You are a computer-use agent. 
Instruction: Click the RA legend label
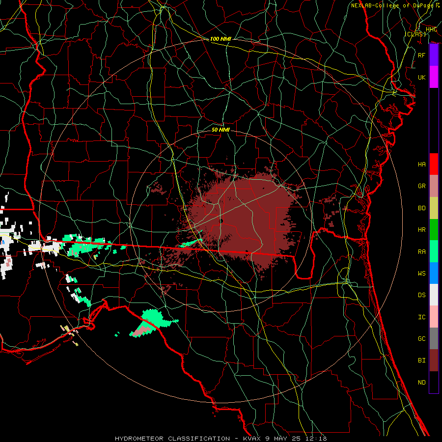click(422, 251)
